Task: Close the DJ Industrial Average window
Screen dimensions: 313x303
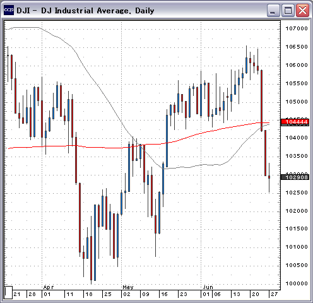Action: (302, 10)
